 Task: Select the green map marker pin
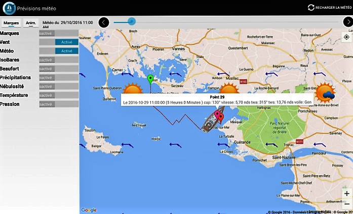click(x=150, y=79)
